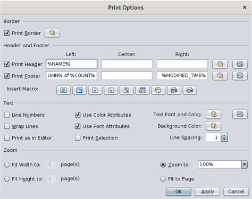Click footer Right field %MODIFIED_TIME%
The width and height of the screenshot is (252, 199).
(x=182, y=75)
